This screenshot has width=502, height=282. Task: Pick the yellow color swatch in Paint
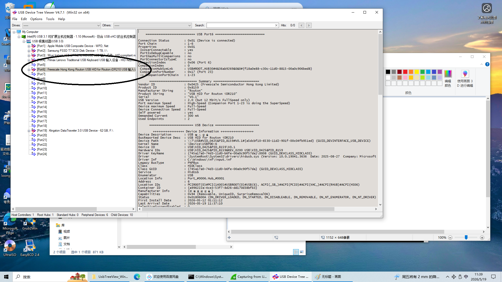coord(417,72)
